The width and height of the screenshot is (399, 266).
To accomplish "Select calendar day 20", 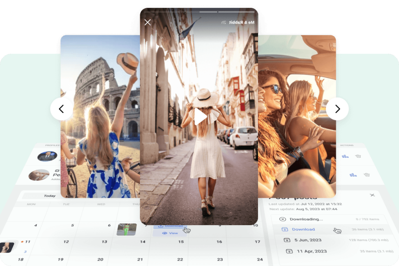I will click(100, 259).
